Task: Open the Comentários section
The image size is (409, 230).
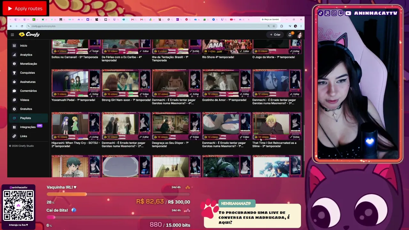Action: [29, 91]
